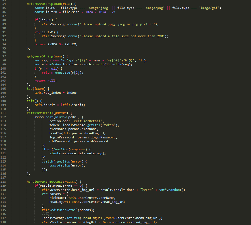The height and width of the screenshot is (225, 251).
Task: Click line number 84 in the gutter
Action: (4, 3)
